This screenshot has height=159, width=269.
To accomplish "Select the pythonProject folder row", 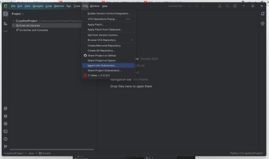I will (x=46, y=21).
